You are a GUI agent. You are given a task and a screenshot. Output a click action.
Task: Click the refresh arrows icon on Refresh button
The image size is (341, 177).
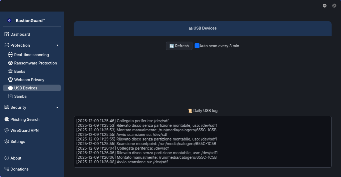[x=171, y=46]
